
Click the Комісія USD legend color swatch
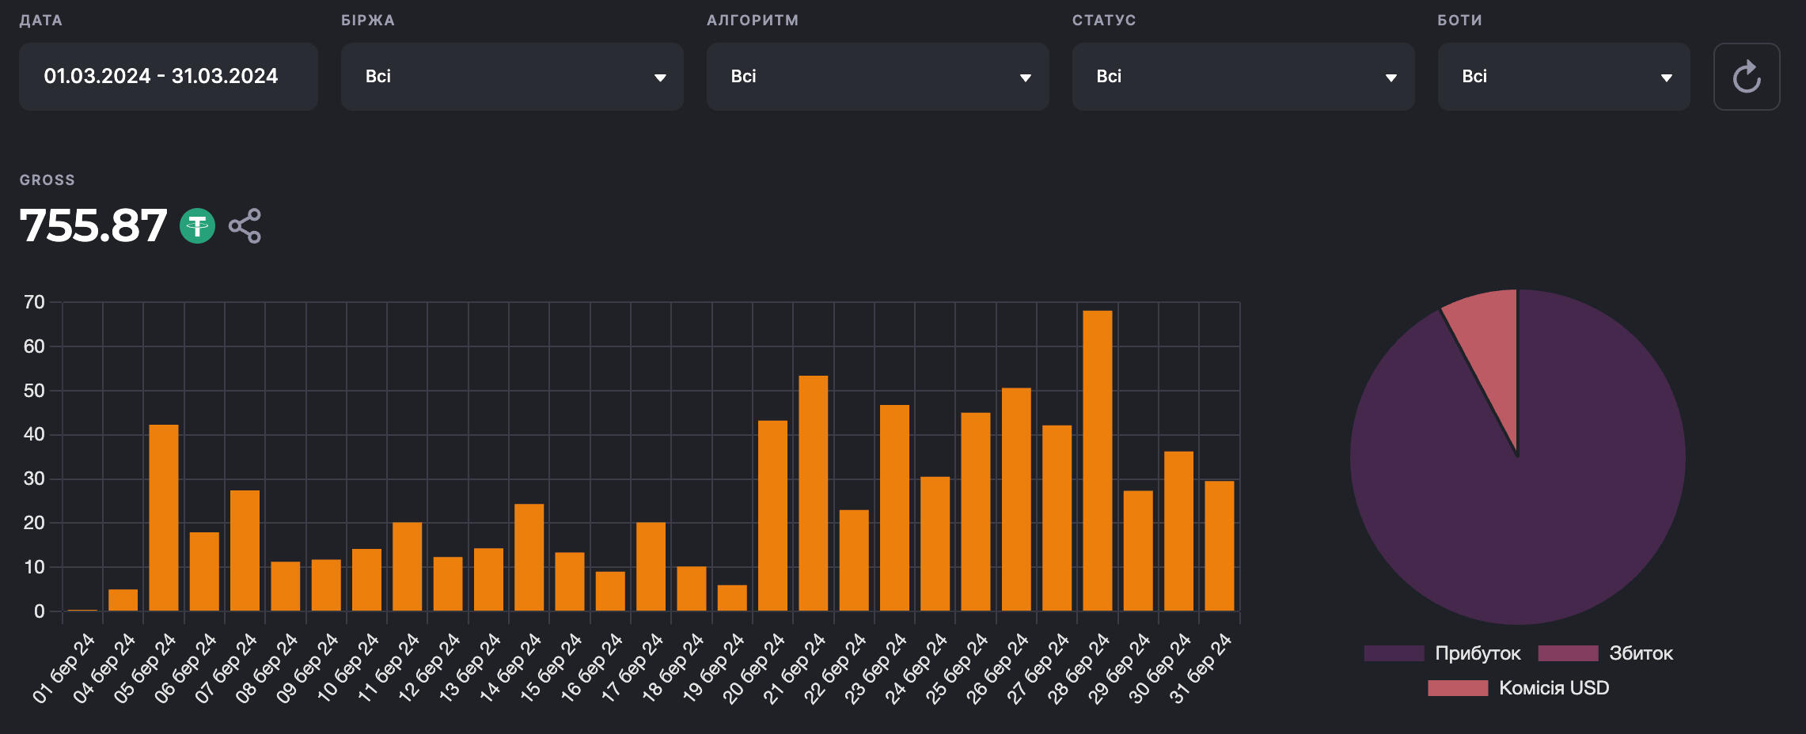(x=1457, y=688)
